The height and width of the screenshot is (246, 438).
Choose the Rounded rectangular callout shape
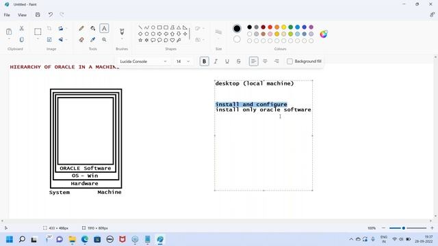(x=153, y=40)
